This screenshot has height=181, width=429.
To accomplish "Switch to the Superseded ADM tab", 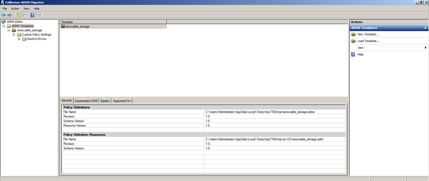I will point(86,101).
